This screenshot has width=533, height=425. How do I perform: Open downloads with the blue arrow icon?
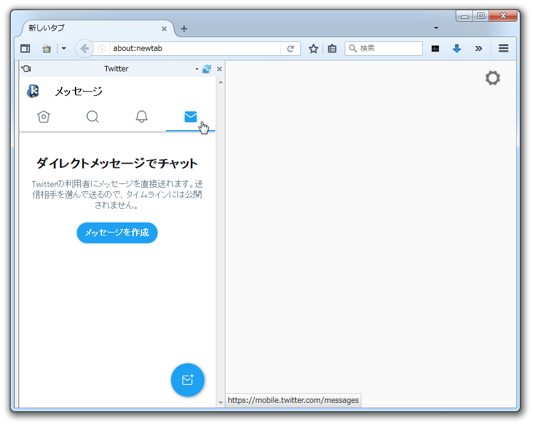[x=457, y=49]
